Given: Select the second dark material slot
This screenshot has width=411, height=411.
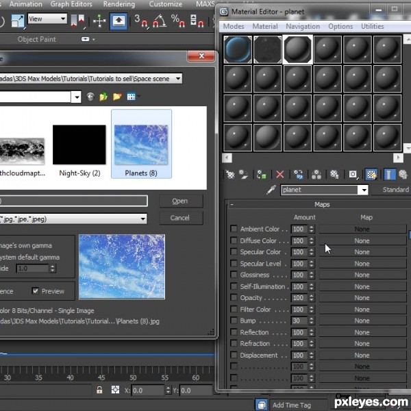Looking at the screenshot, I should coord(268,49).
